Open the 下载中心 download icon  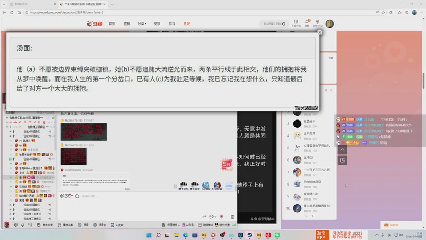[296, 23]
